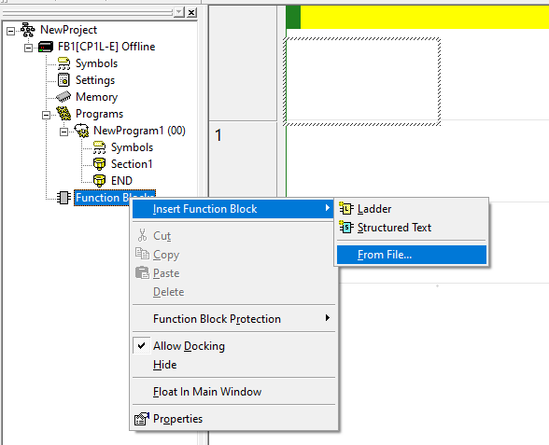Click the Copy pages icon
549x445 pixels.
[x=142, y=254]
